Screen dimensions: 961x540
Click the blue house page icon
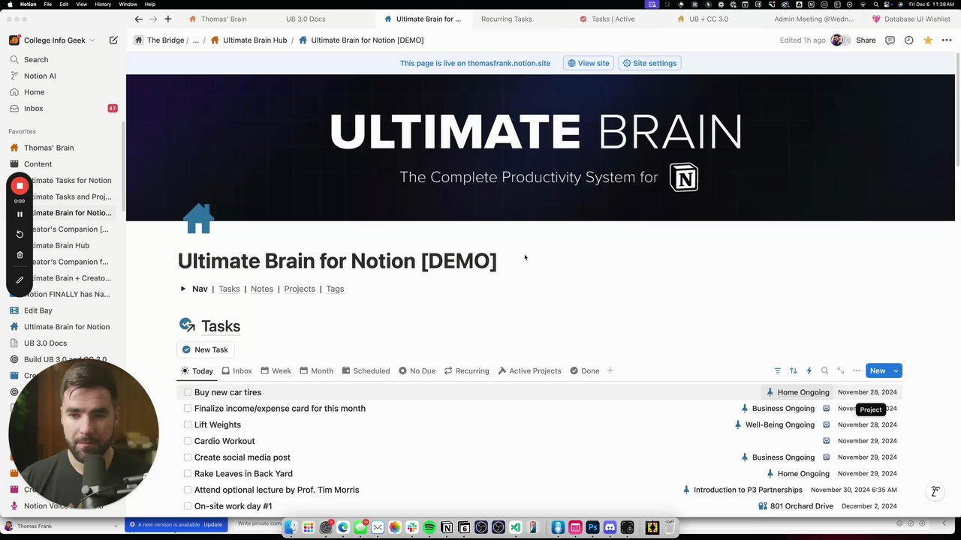[x=198, y=219]
